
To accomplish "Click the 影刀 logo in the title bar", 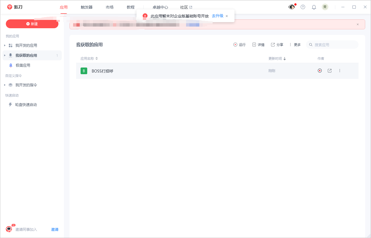I will tap(15, 7).
